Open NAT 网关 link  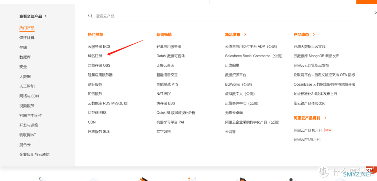pos(164,94)
